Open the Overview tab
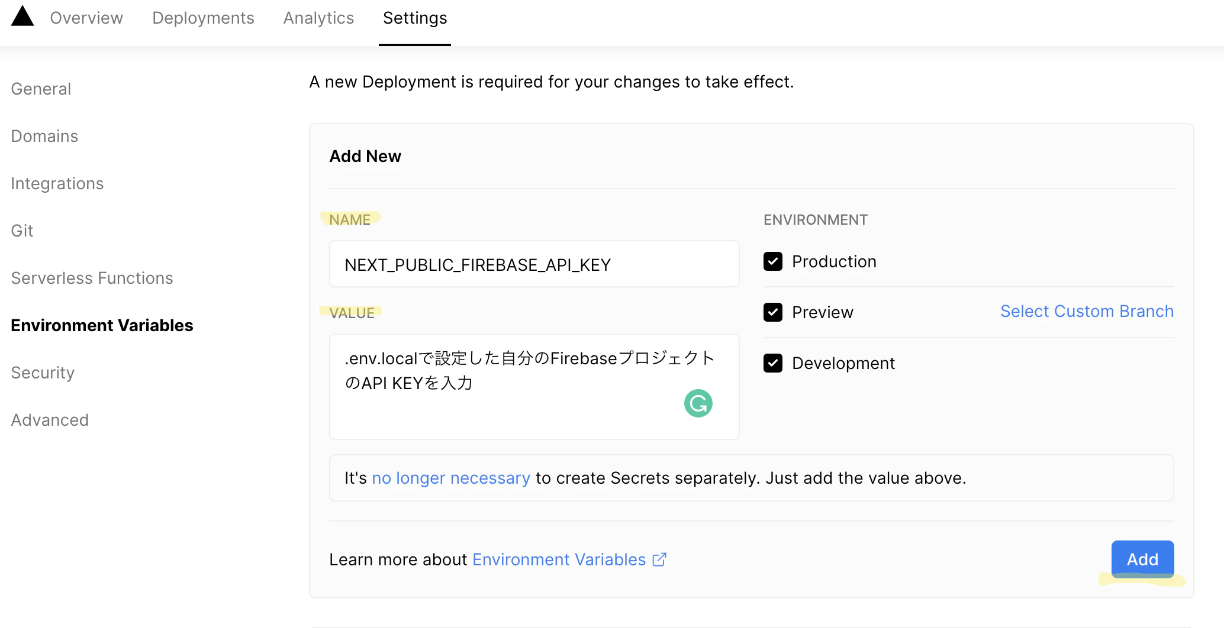The height and width of the screenshot is (628, 1224). [x=86, y=18]
